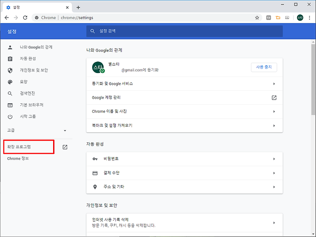Click the person icon in the sidebar
Image resolution: width=316 pixels, height=237 pixels.
point(10,47)
